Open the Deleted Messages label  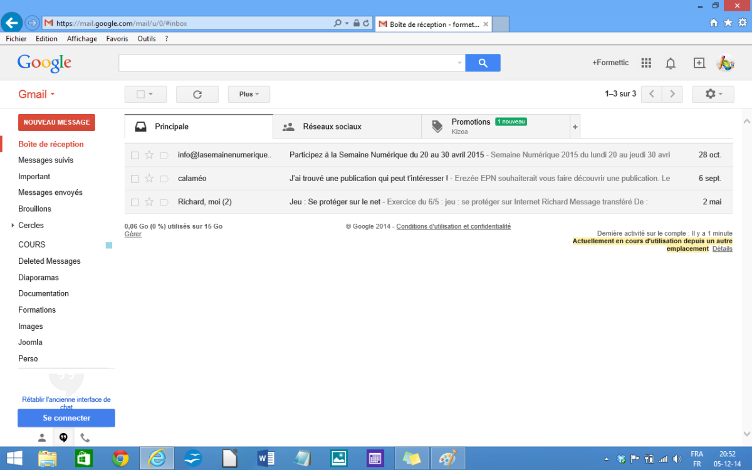tap(50, 261)
